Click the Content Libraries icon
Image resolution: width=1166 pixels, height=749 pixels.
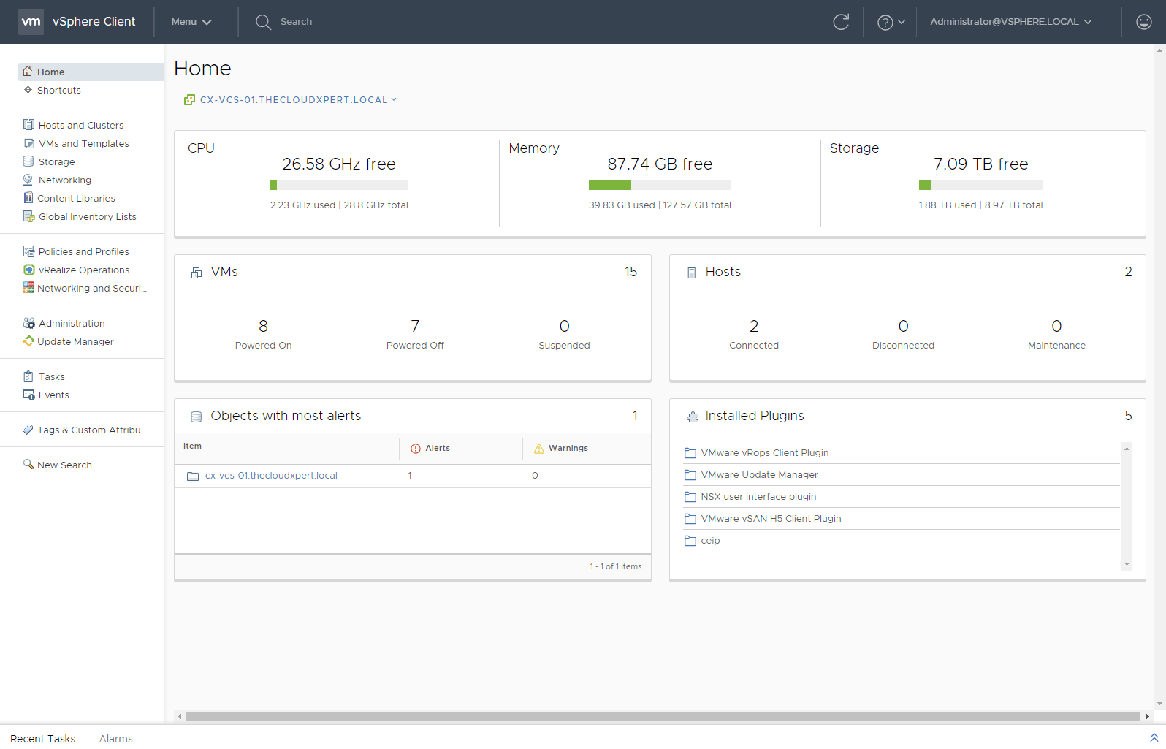tap(28, 198)
